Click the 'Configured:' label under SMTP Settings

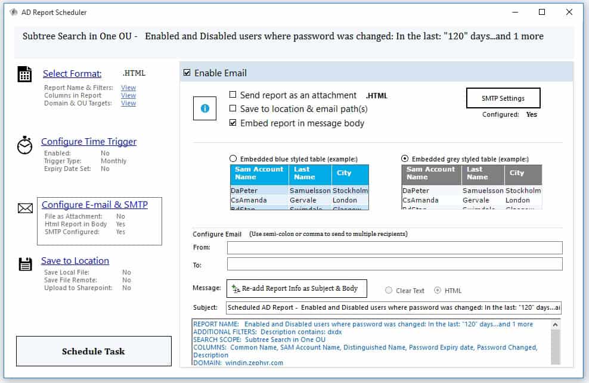[500, 114]
